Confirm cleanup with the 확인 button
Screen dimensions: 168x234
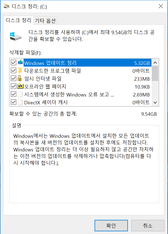pyautogui.click(x=111, y=226)
